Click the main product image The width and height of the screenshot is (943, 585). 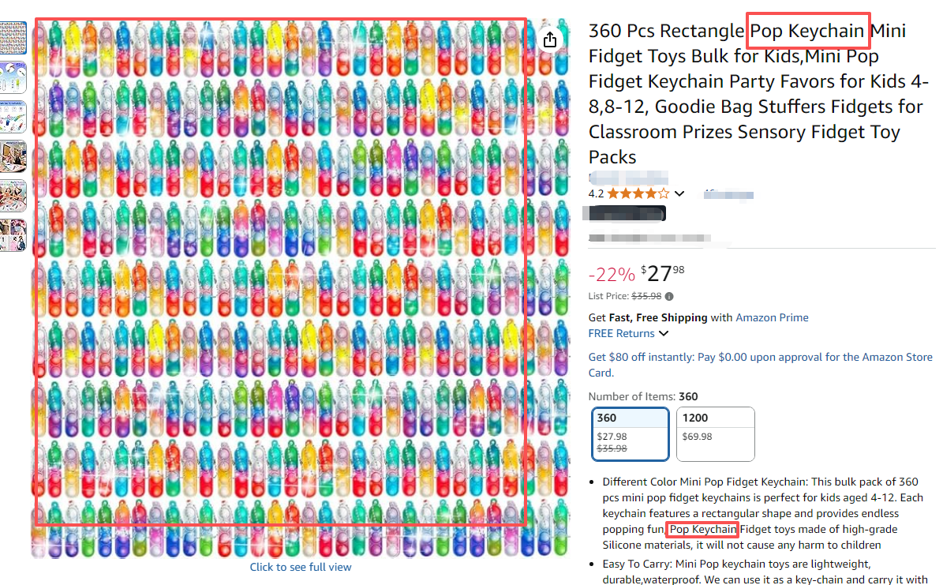pyautogui.click(x=280, y=272)
